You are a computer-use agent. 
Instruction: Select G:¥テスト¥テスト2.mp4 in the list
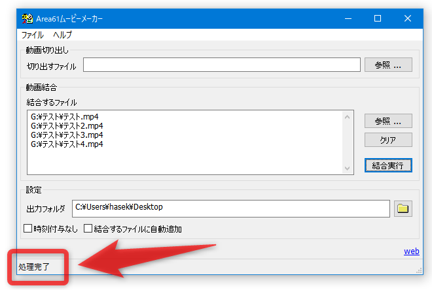tap(67, 126)
